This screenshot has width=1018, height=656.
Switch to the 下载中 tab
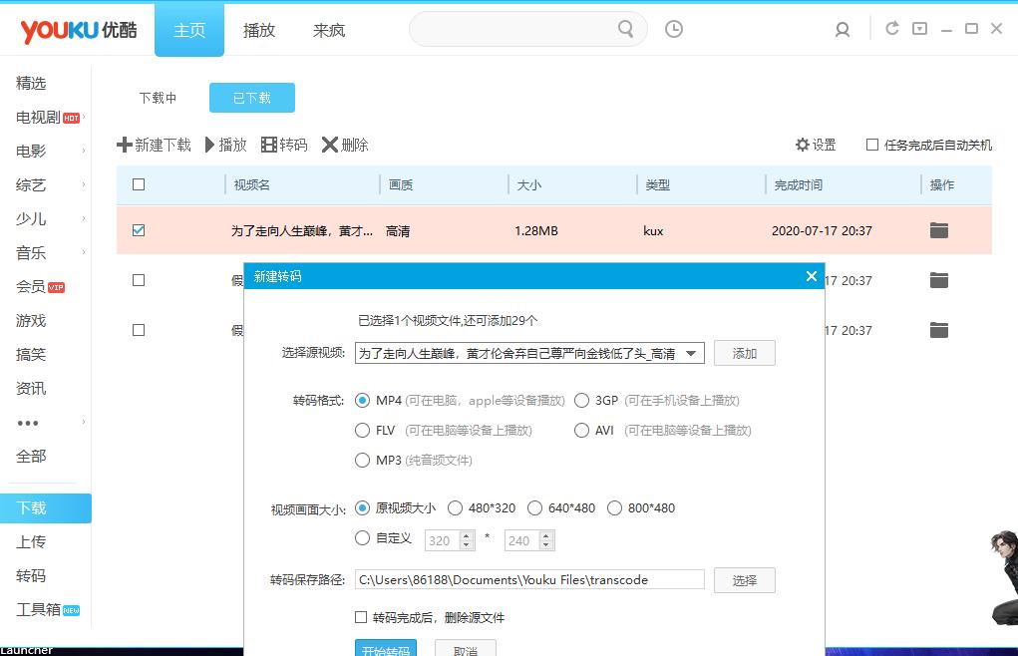[158, 99]
